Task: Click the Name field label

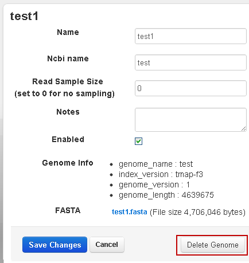Action: (x=68, y=32)
